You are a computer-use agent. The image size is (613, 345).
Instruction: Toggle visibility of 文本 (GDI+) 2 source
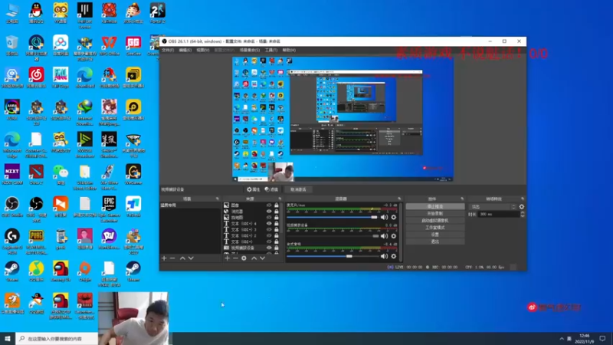click(x=269, y=235)
